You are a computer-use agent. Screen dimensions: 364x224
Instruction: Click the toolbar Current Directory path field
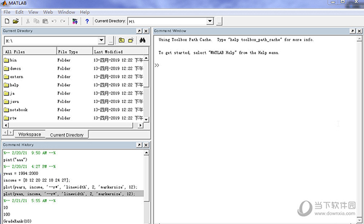[x=167, y=21]
